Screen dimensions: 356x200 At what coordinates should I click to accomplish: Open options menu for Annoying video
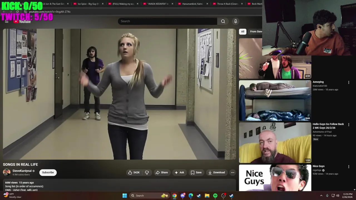point(348,82)
